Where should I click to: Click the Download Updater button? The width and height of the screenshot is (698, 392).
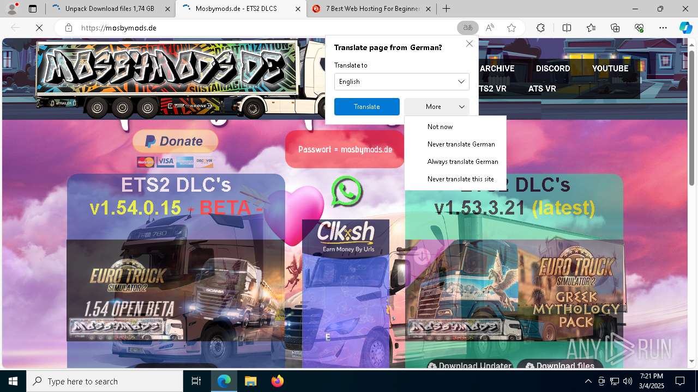(470, 365)
